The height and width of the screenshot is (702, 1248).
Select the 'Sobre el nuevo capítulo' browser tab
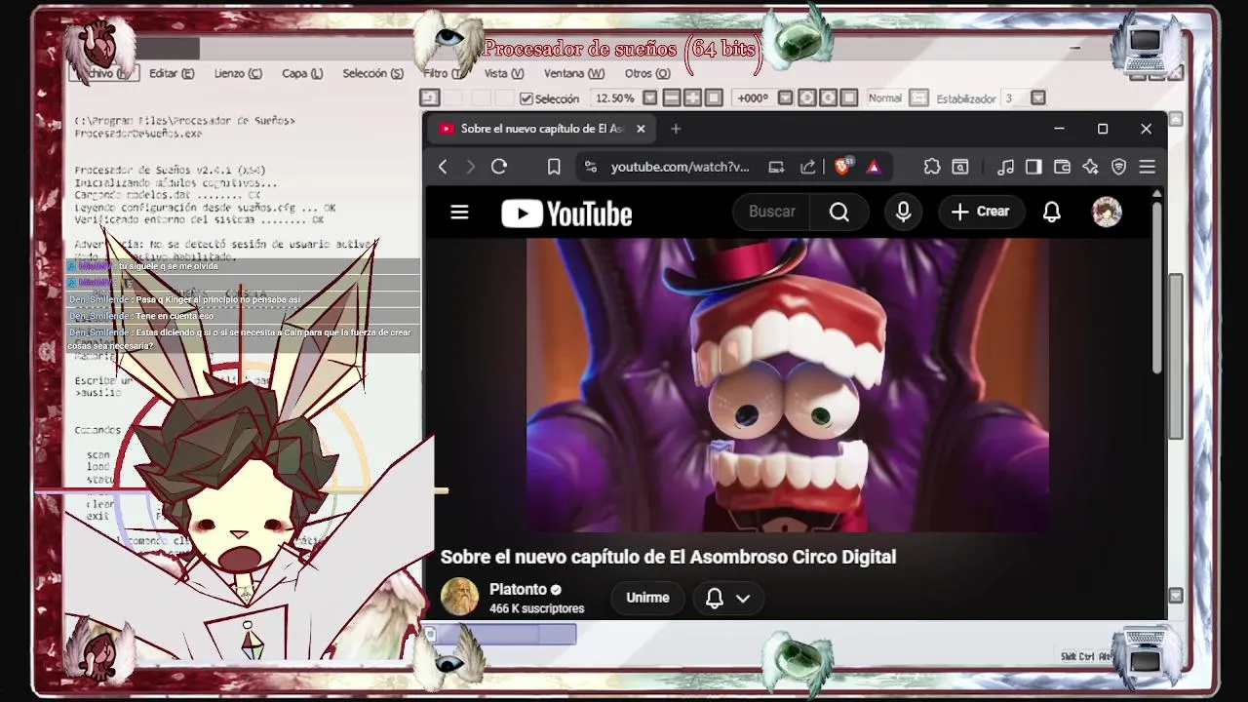tap(542, 129)
